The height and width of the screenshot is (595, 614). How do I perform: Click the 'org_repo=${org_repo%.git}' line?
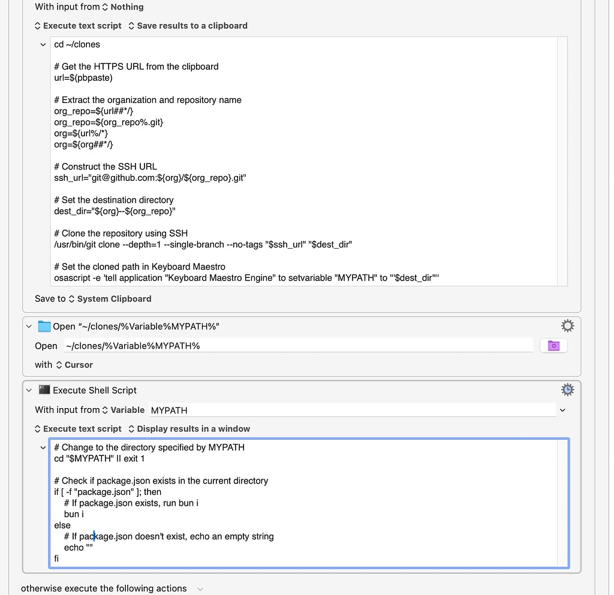tap(109, 122)
